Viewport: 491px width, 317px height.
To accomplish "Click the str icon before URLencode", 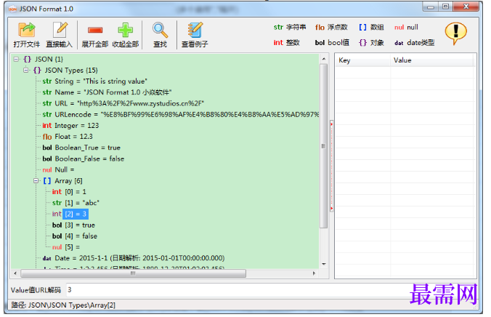I will click(47, 114).
